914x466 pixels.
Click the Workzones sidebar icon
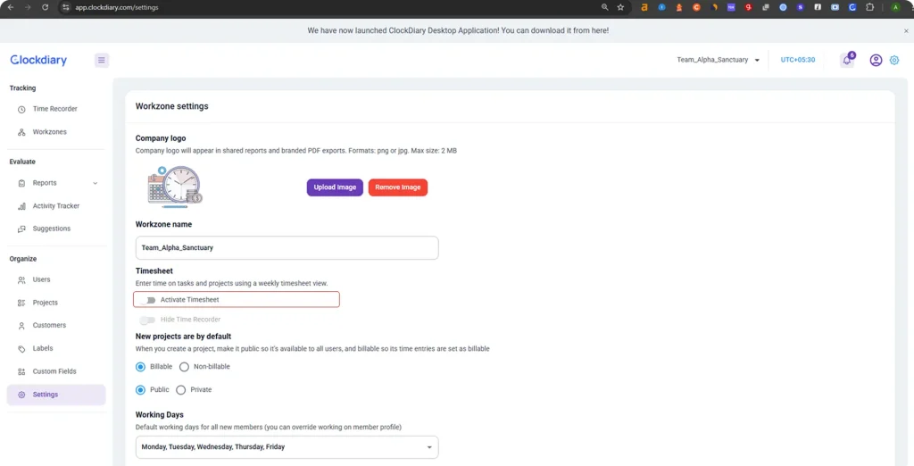pos(21,132)
